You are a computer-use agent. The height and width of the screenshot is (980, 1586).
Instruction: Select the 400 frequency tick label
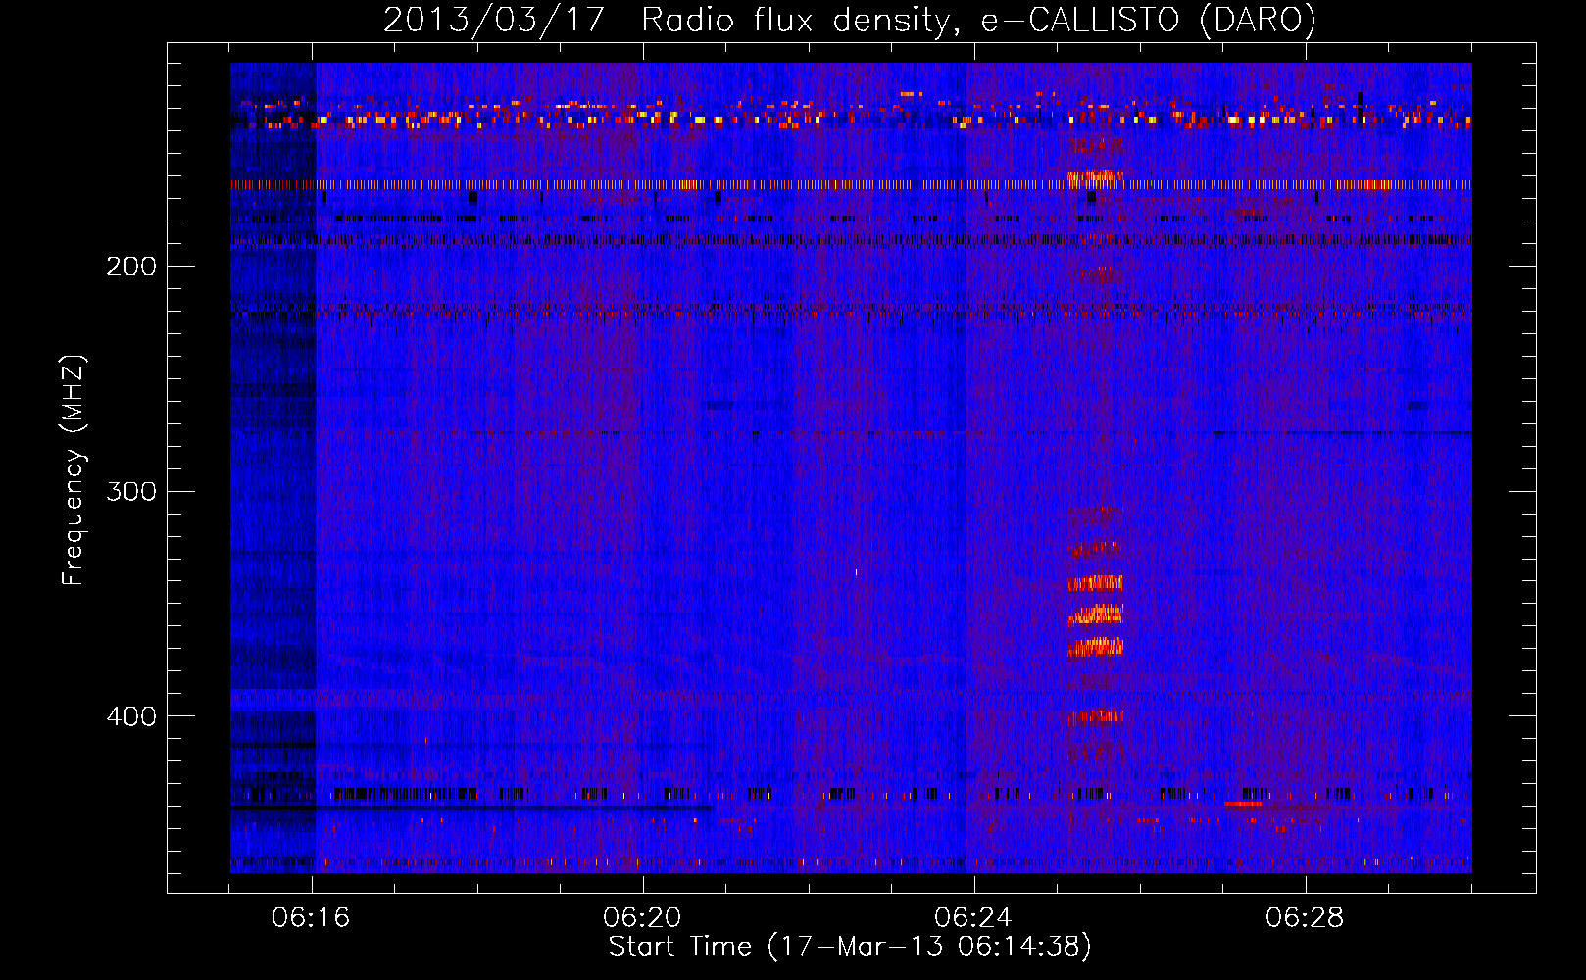(x=131, y=716)
